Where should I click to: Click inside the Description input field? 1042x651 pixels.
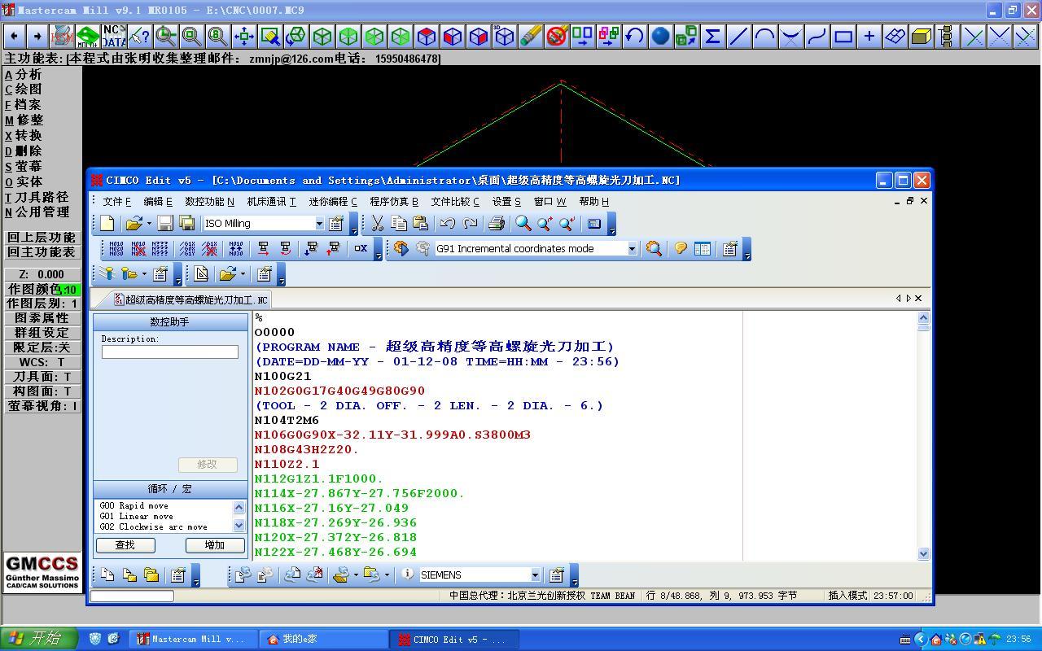pos(170,352)
